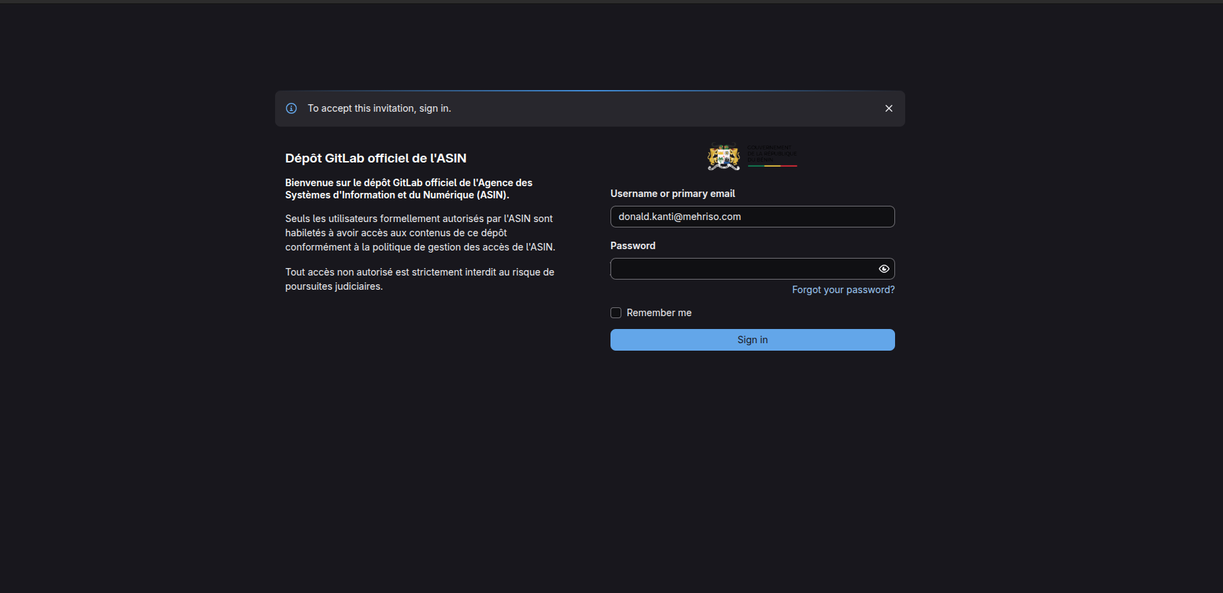Dismiss the invitation sign-in alert
1223x593 pixels.
pos(888,108)
